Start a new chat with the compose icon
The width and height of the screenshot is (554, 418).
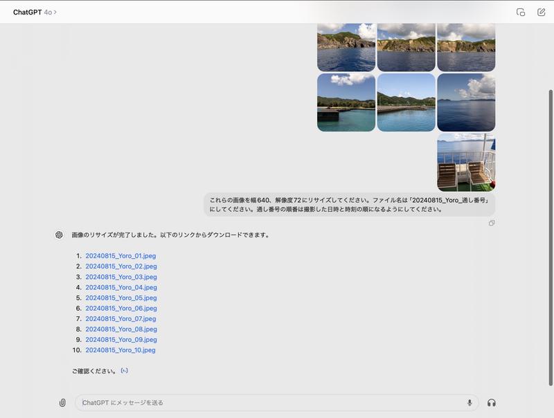tap(542, 12)
